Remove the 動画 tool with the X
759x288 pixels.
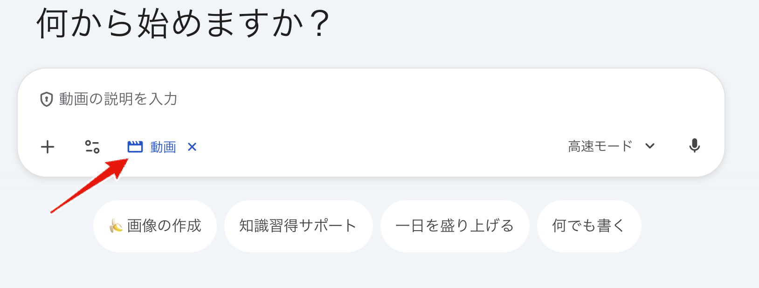(192, 147)
